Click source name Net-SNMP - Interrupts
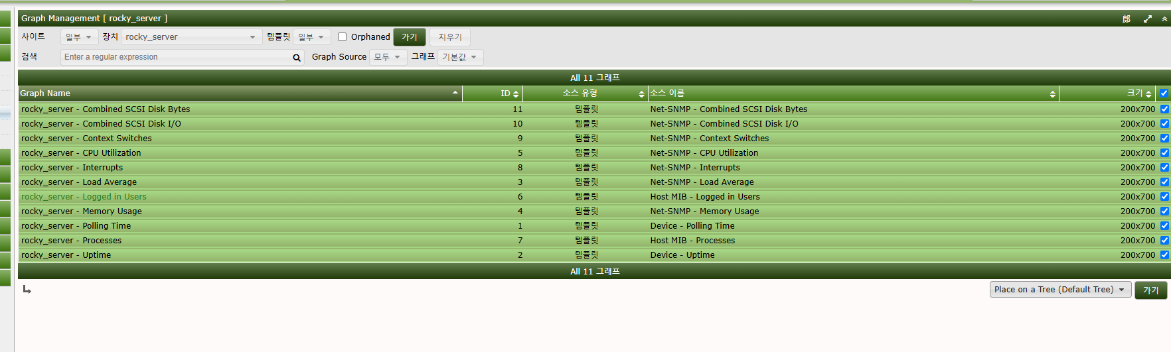Viewport: 1171px width, 352px height. (x=695, y=168)
